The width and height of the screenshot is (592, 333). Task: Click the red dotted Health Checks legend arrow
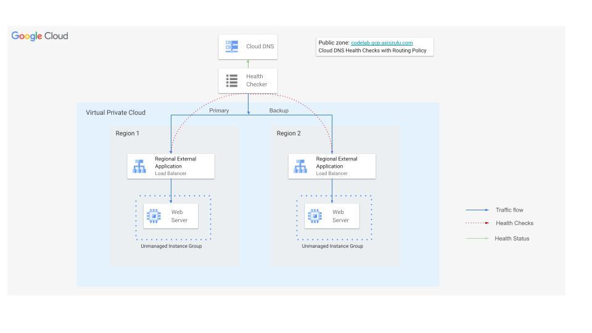(x=477, y=223)
